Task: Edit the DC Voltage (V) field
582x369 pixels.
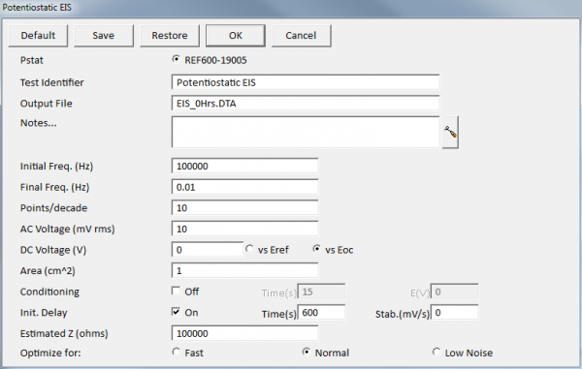Action: (208, 250)
